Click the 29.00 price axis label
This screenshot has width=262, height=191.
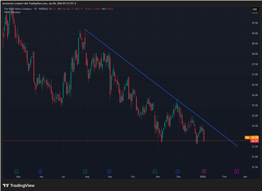tap(255, 33)
